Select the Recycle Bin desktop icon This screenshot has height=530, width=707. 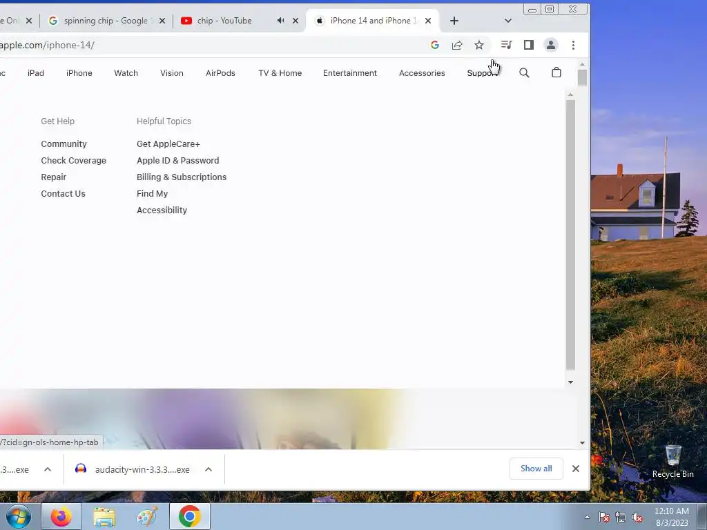pyautogui.click(x=672, y=462)
